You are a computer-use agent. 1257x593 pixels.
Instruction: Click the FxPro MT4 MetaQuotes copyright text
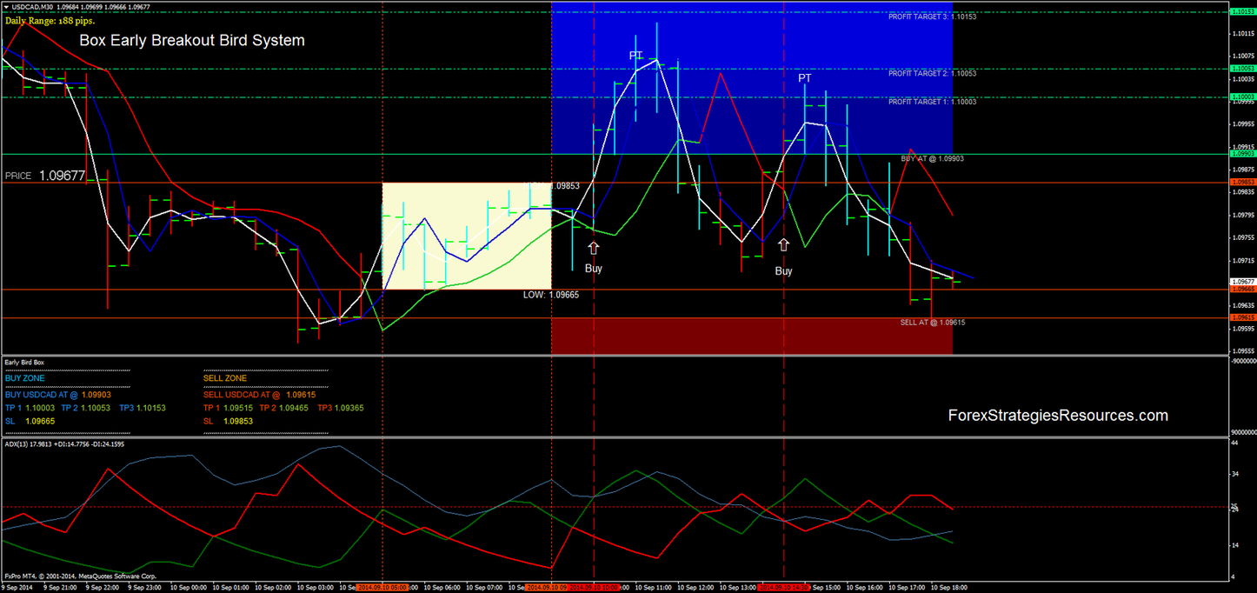(x=80, y=576)
